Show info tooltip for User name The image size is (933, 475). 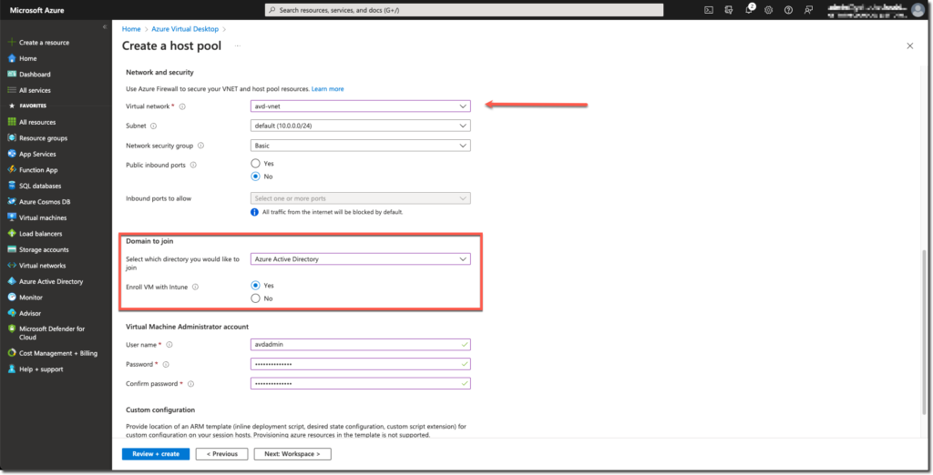coord(169,345)
